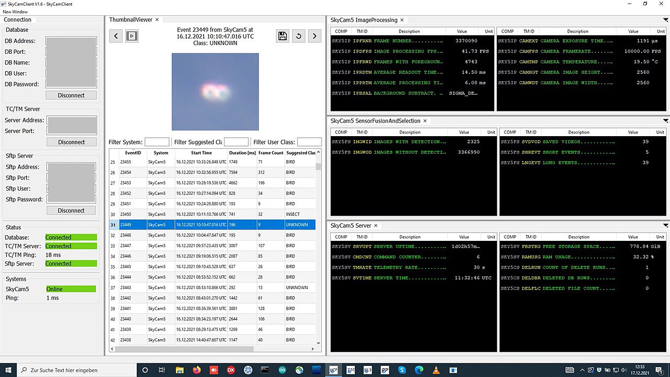Reload the event thumbnail

click(298, 36)
